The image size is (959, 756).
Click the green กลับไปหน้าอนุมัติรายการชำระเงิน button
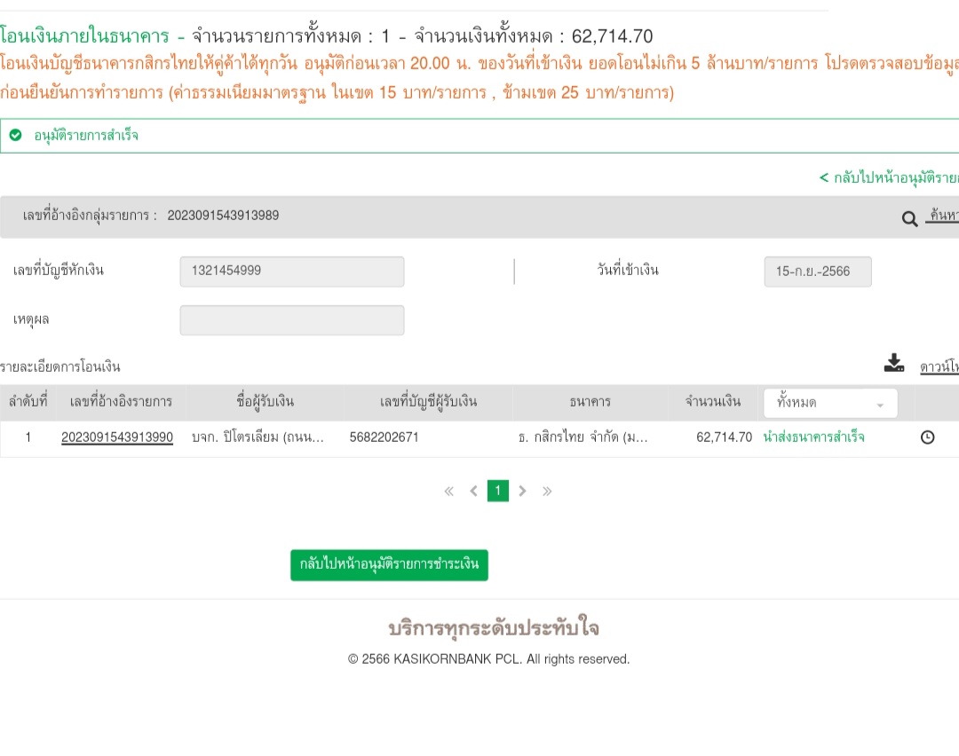(x=389, y=565)
